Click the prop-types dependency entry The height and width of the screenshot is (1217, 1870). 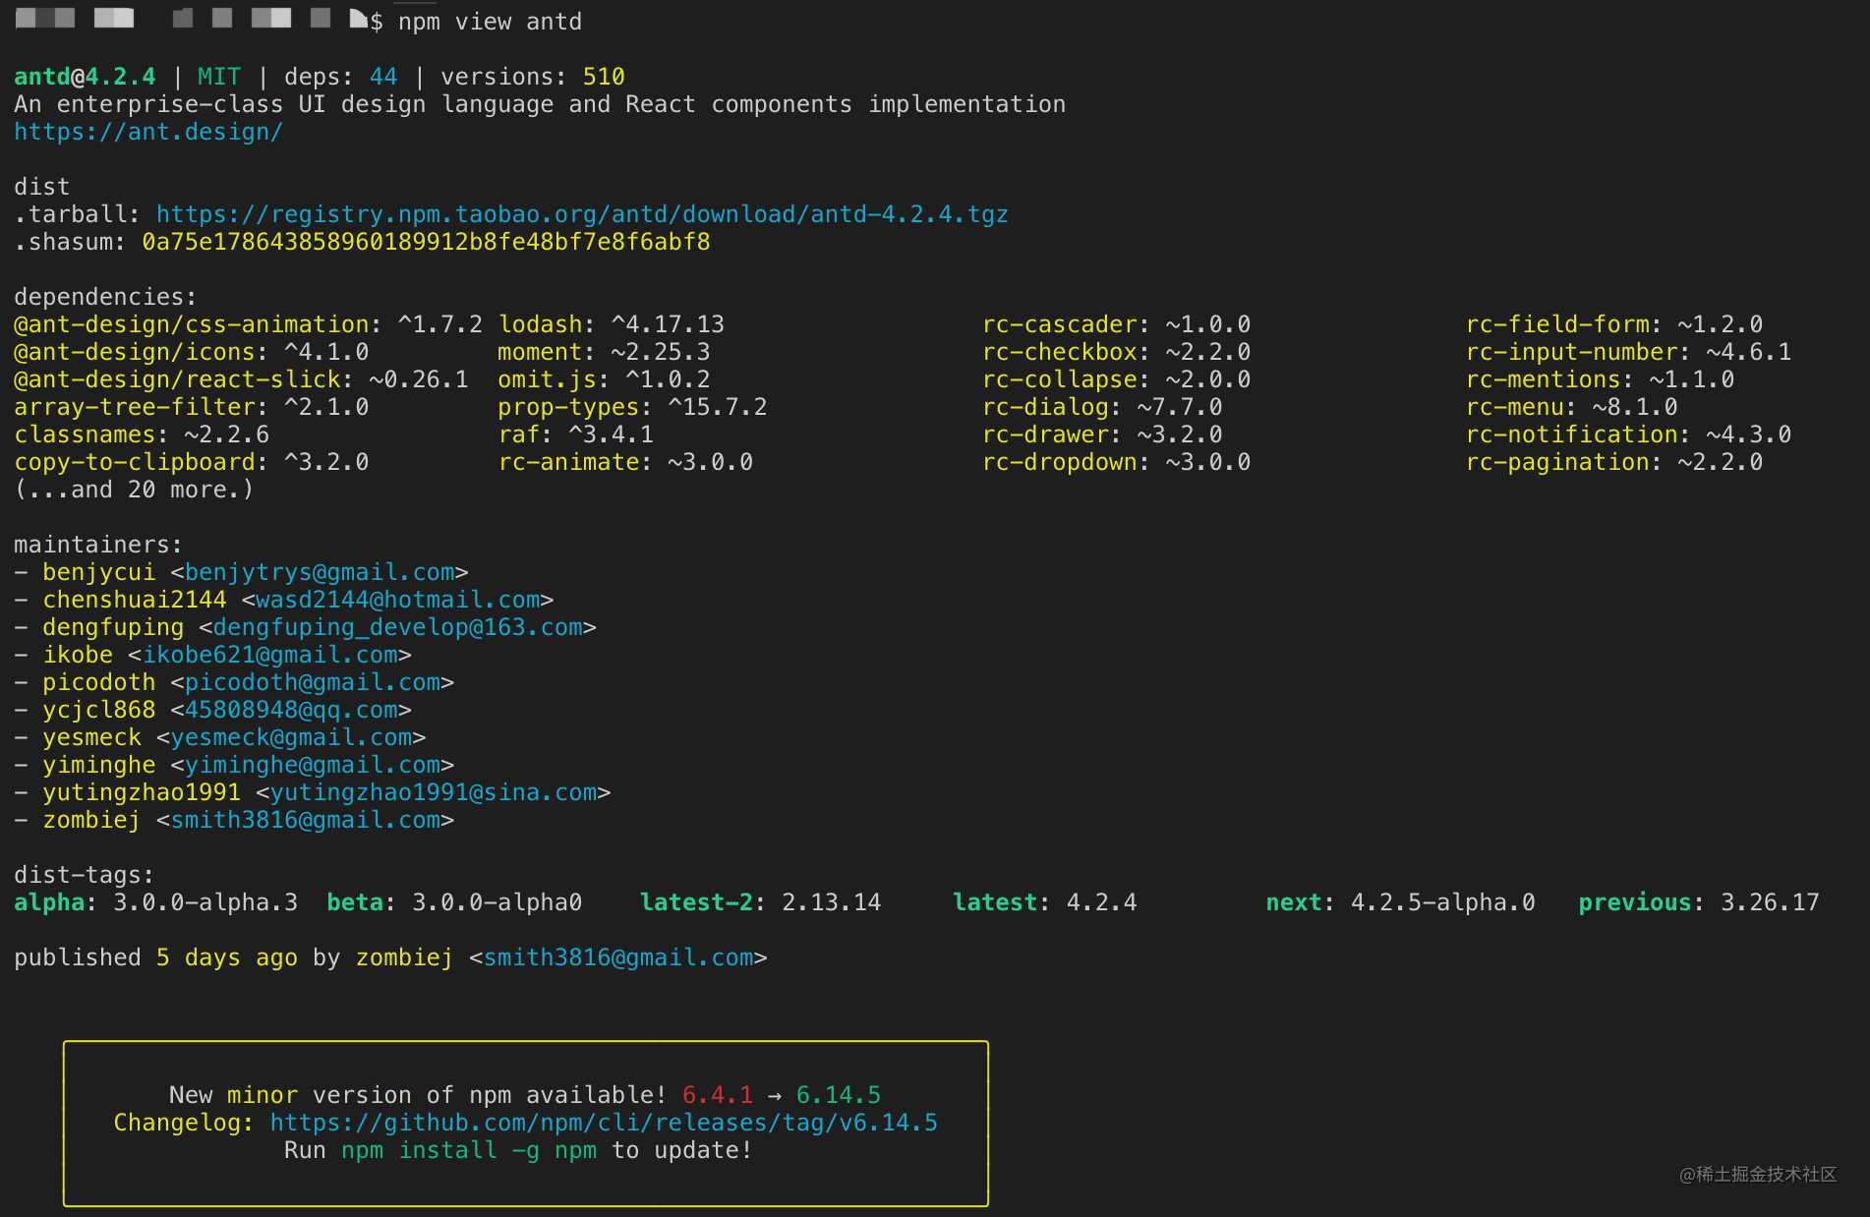[x=632, y=407]
